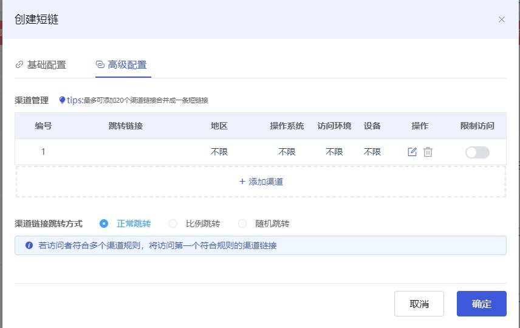Confirm with the 确定 button

pos(481,304)
